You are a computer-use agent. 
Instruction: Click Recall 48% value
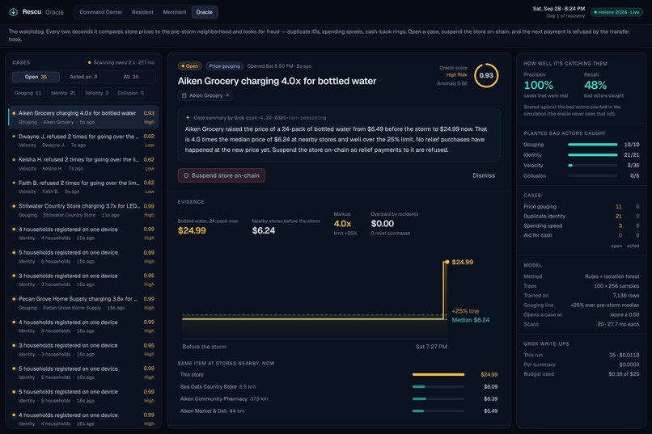coord(595,85)
